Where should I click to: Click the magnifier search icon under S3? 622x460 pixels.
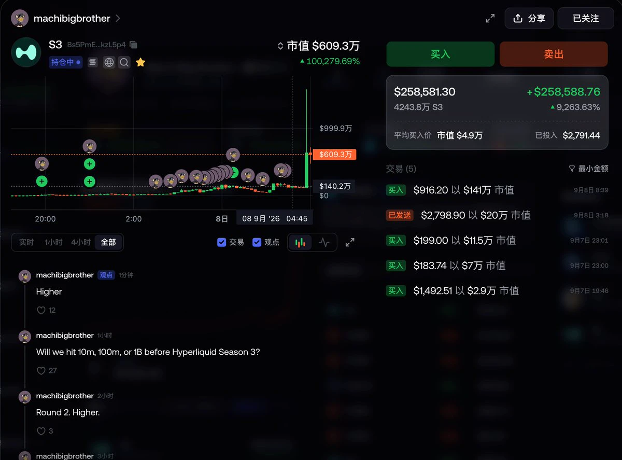[124, 62]
